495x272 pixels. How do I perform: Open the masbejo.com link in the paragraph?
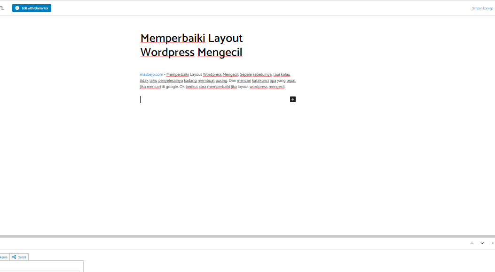click(151, 74)
